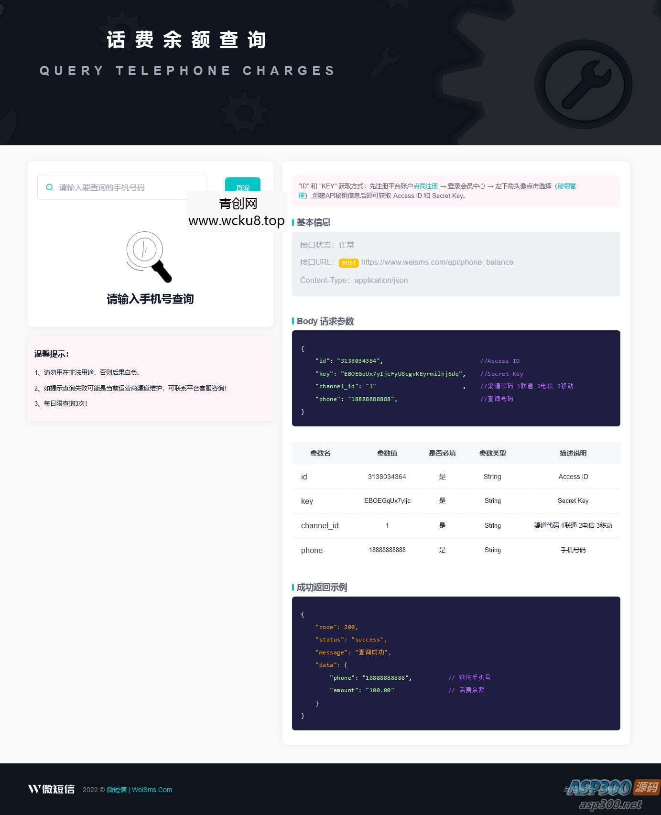
Task: Click the gear icon in the banner center
Action: click(x=244, y=112)
